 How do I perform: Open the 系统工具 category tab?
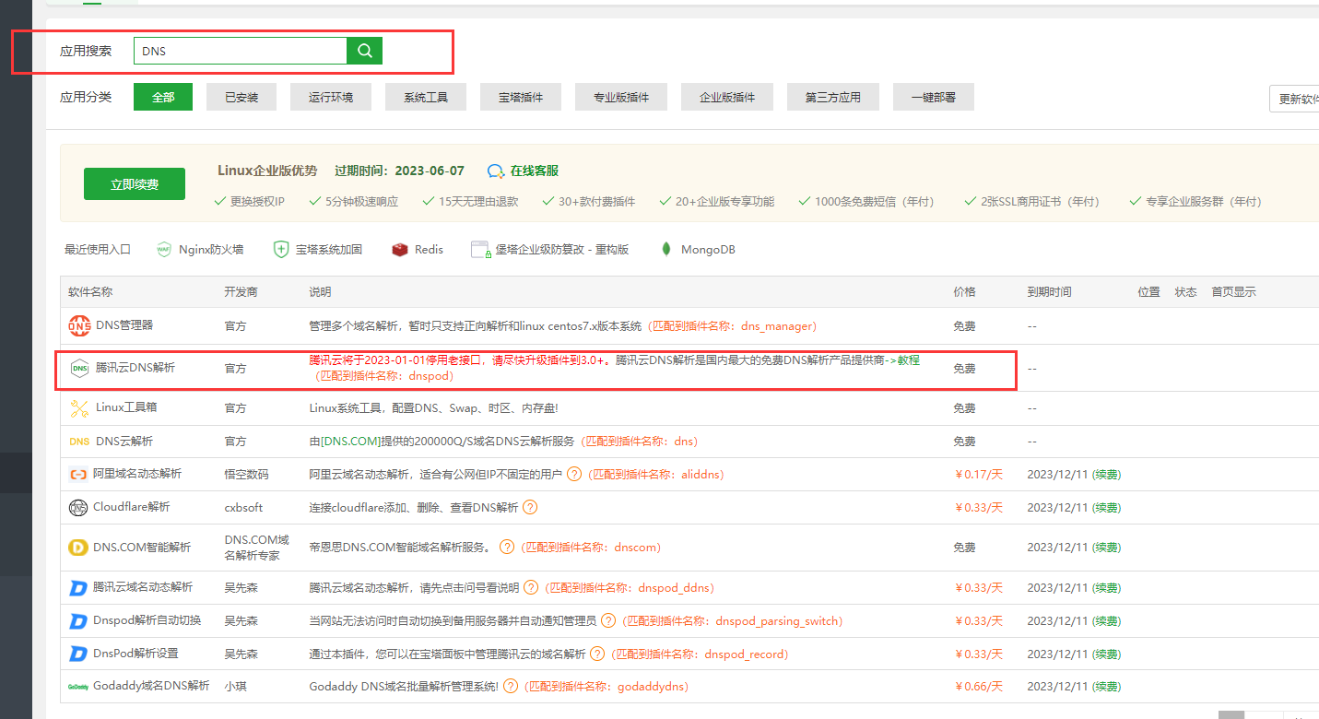[426, 97]
